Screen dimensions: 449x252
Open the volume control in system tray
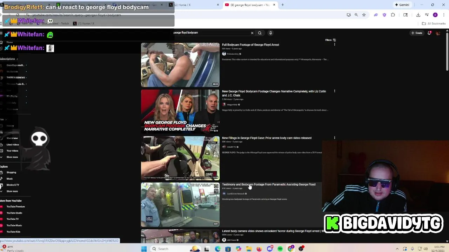pos(425,249)
